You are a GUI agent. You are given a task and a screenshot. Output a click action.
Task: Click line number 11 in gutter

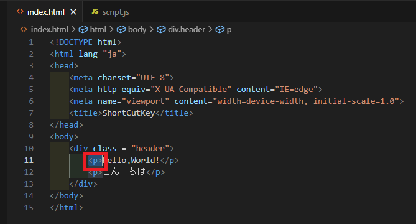(x=29, y=161)
